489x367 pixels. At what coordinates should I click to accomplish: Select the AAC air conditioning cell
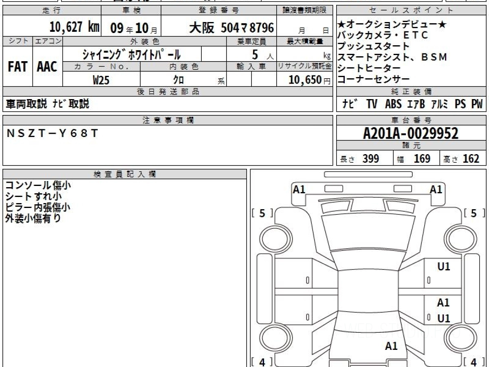pyautogui.click(x=47, y=67)
